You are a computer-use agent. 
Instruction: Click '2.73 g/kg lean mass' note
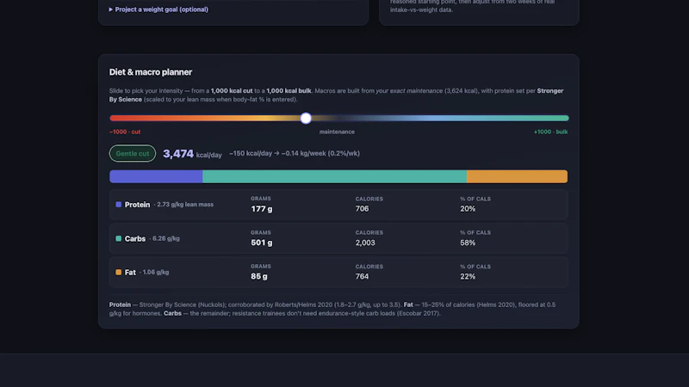click(x=185, y=205)
